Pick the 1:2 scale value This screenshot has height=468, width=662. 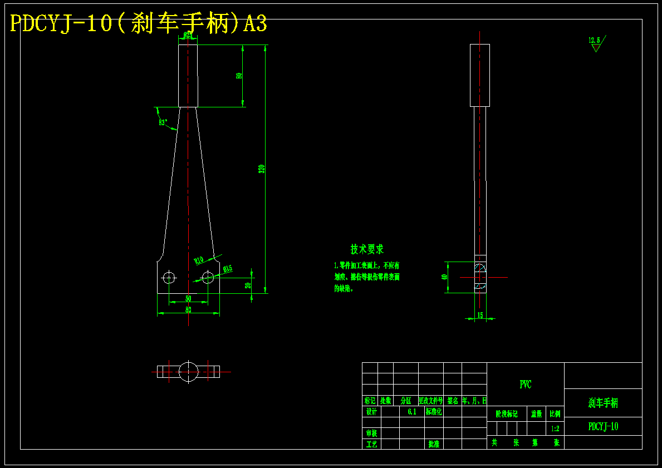tap(556, 428)
